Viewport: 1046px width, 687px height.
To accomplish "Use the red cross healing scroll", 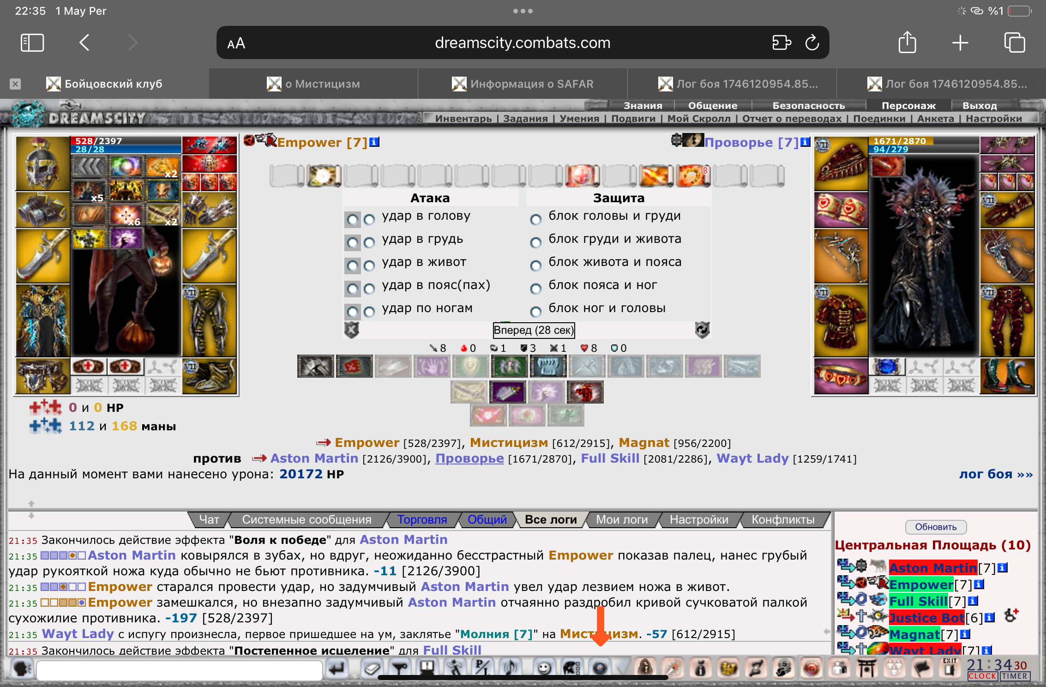I will [x=583, y=176].
